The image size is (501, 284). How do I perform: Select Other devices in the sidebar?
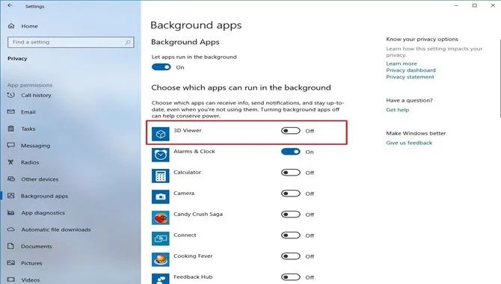point(40,179)
